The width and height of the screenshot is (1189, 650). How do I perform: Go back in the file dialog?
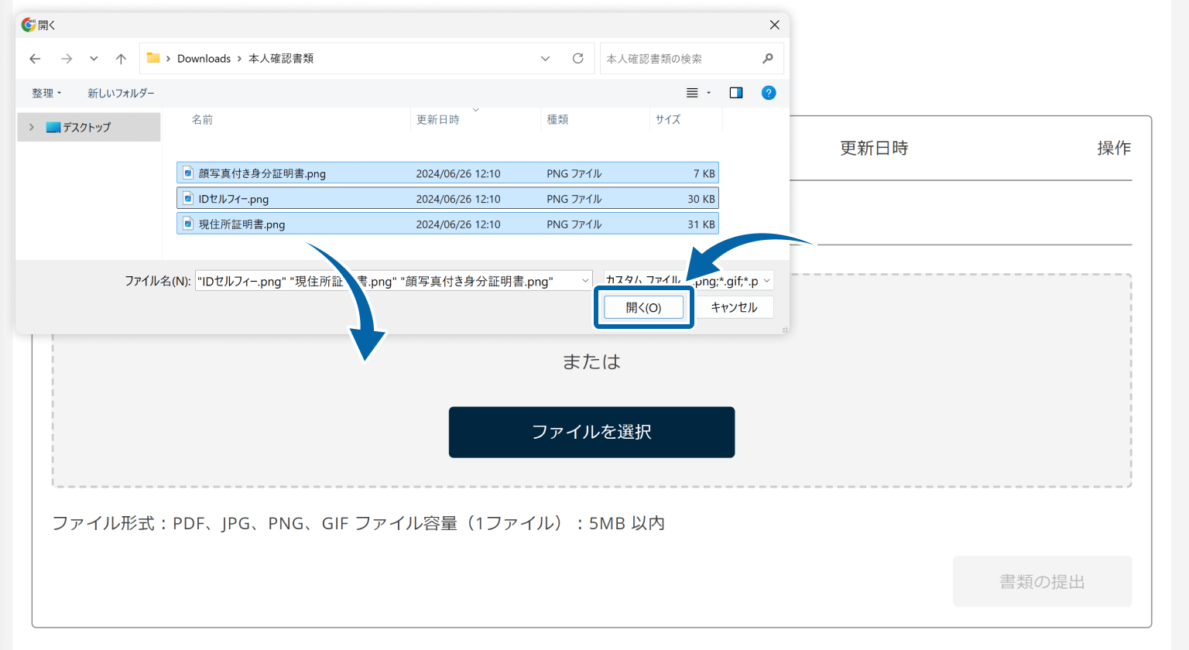(35, 59)
